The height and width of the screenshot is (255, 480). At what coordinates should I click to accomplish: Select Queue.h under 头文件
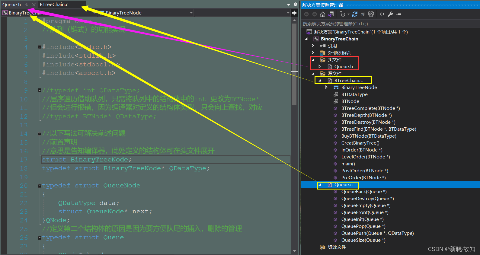[x=344, y=67]
